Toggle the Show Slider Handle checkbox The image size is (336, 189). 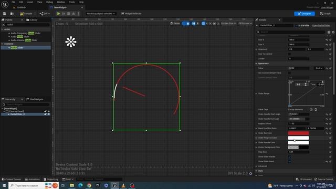289,157
